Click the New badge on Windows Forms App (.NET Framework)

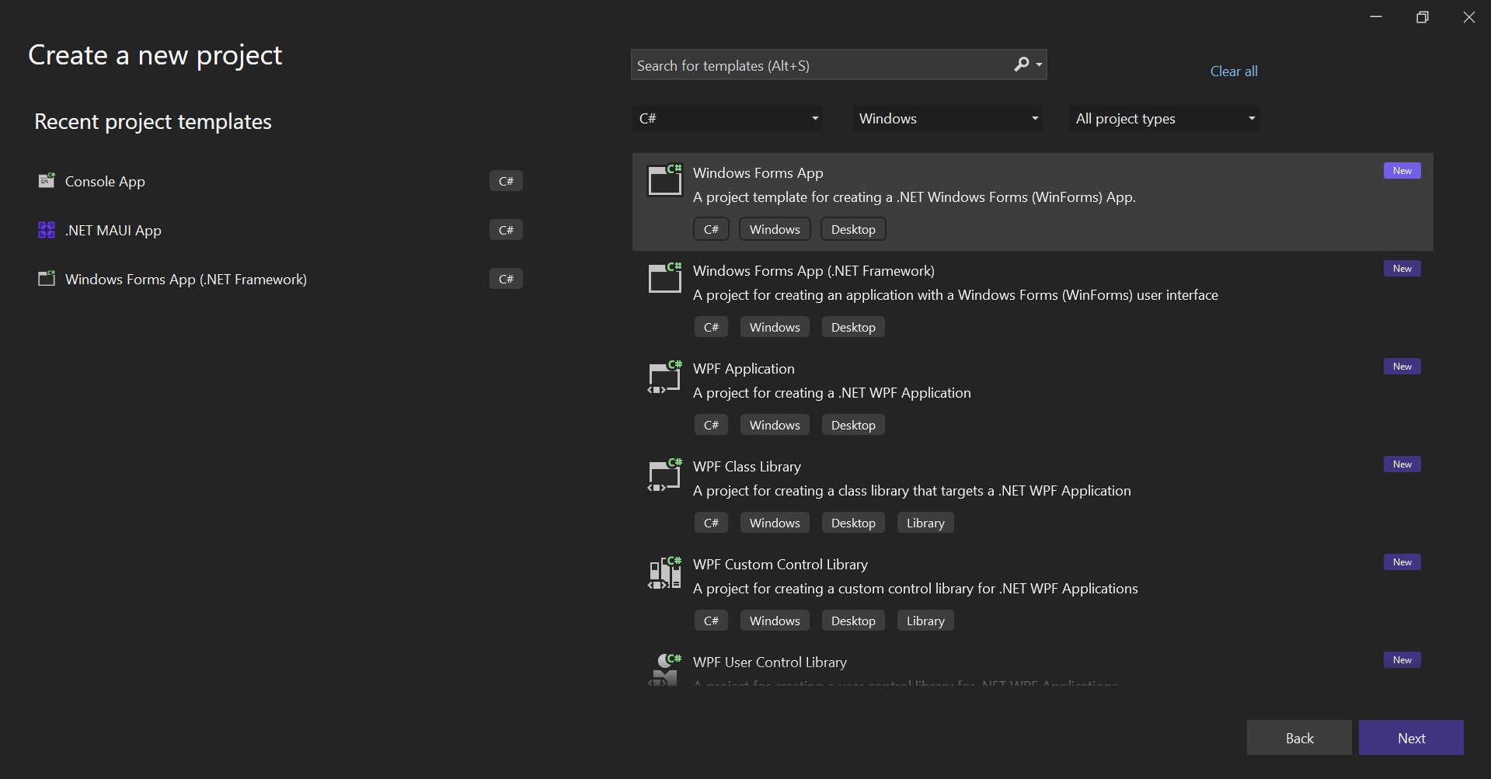click(x=1402, y=269)
